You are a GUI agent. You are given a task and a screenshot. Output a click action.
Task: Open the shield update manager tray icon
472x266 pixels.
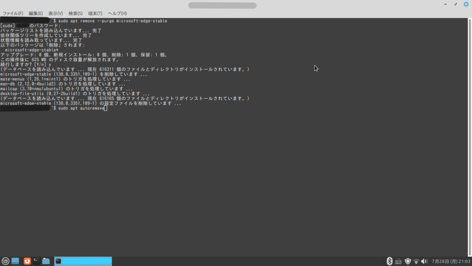tap(408, 261)
